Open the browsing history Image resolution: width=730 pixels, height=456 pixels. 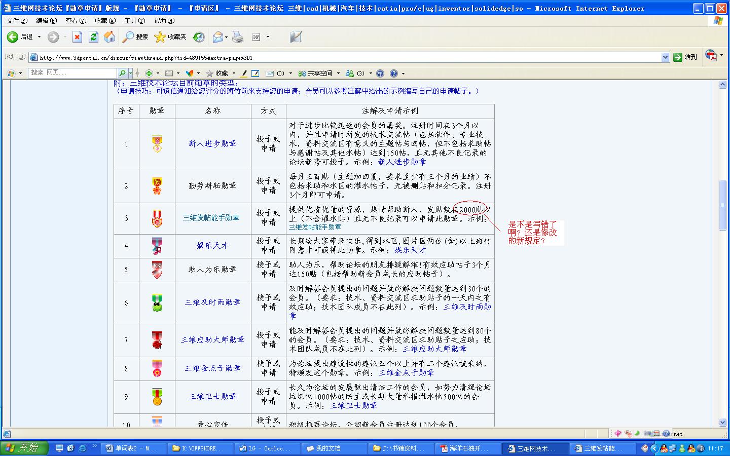199,37
